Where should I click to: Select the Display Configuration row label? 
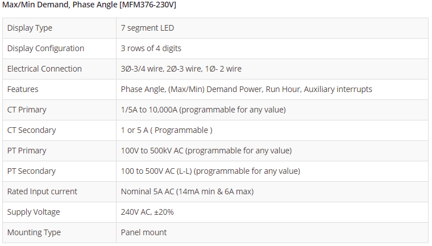point(45,48)
